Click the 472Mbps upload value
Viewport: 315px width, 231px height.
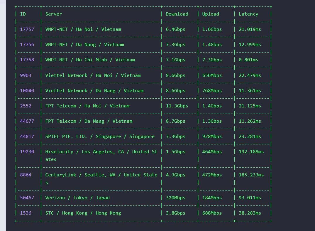point(212,175)
